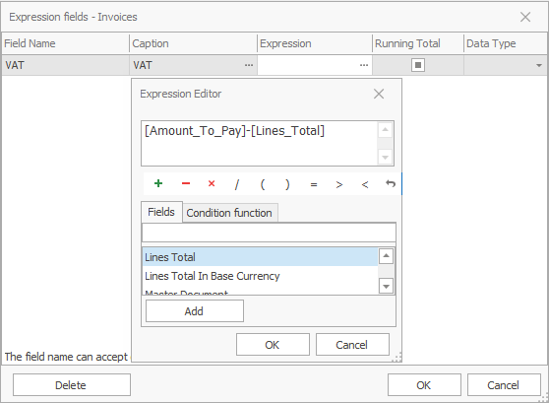Insert less-than operator
This screenshot has height=403, width=549.
365,184
